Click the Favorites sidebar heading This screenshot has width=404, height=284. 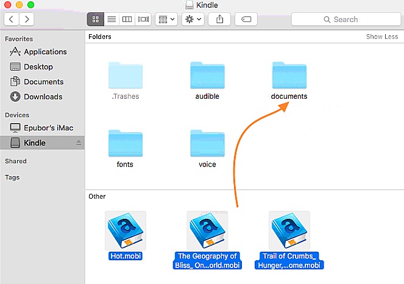(x=19, y=39)
